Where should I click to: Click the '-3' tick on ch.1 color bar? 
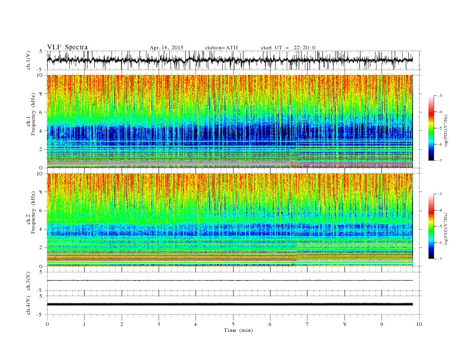point(439,96)
